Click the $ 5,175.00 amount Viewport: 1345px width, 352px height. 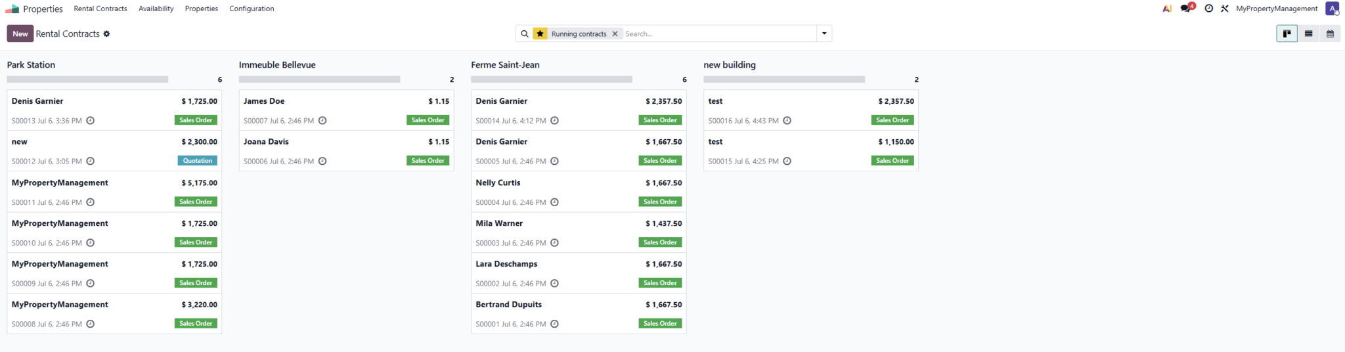pyautogui.click(x=200, y=183)
